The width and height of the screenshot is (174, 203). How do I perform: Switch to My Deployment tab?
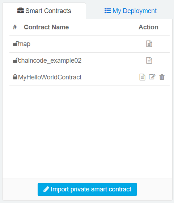point(130,11)
